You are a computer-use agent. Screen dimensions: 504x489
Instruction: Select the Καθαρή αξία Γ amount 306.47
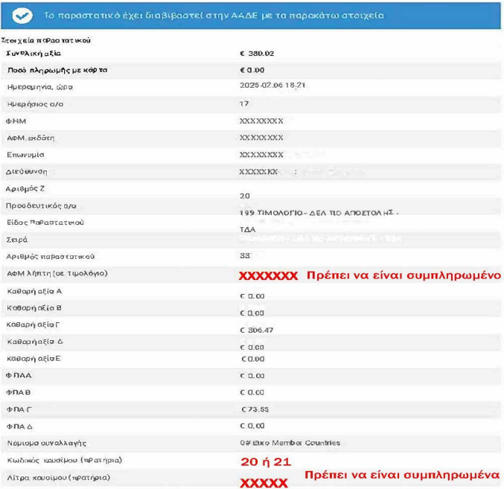(258, 329)
